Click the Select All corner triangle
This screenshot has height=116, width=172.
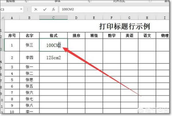2,18
